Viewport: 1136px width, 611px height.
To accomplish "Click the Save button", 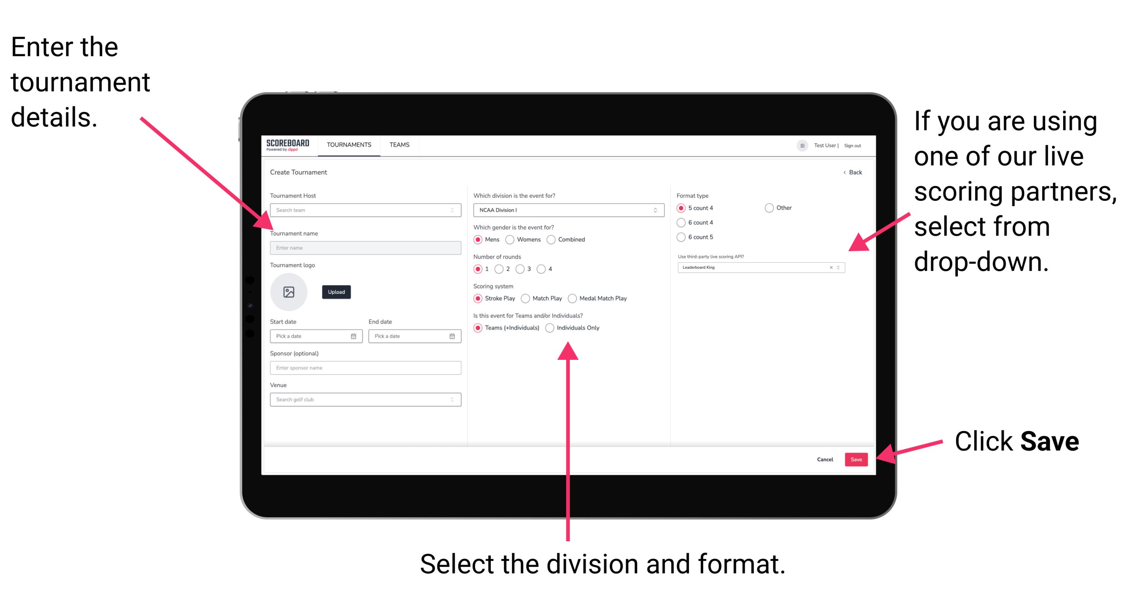I will (858, 460).
